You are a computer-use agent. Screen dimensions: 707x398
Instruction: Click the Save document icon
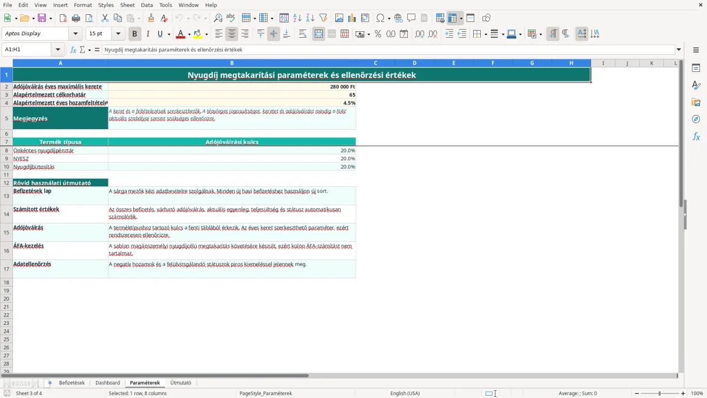pos(42,18)
